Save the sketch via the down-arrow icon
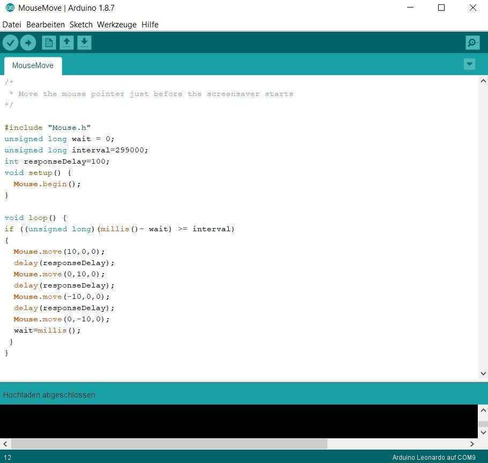The height and width of the screenshot is (463, 488). (x=84, y=43)
